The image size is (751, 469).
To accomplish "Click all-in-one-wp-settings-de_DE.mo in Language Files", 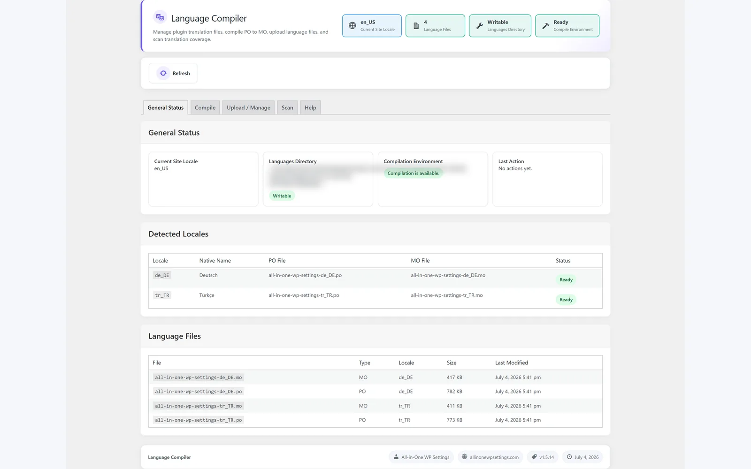I will [199, 378].
